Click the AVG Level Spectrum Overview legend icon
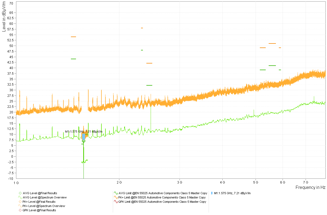 pyautogui.click(x=20, y=197)
